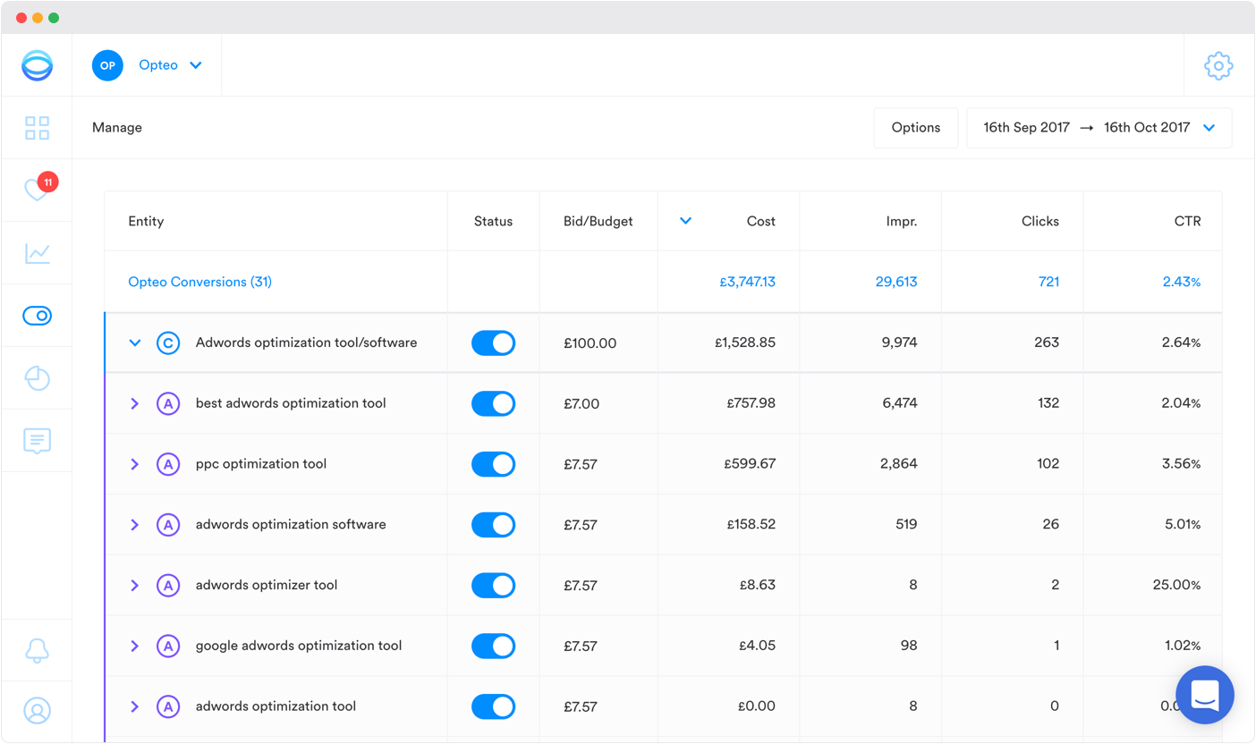This screenshot has height=744, width=1256.
Task: Sort by CTR column header
Action: (x=1189, y=221)
